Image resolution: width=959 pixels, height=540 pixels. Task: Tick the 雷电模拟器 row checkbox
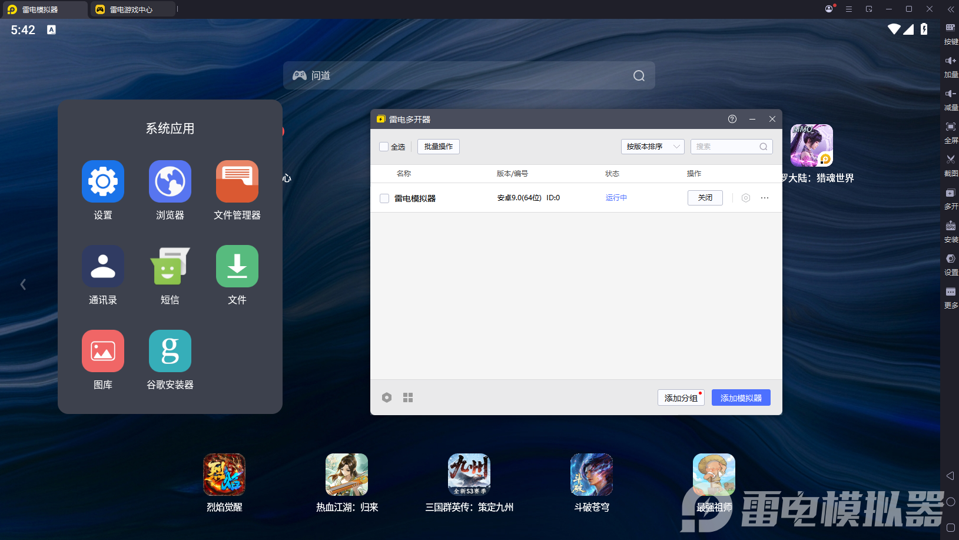tap(384, 198)
